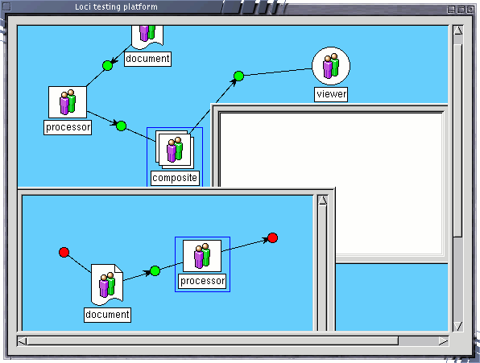Select green connector linked to viewer
Screen dimensions: 480x363
pyautogui.click(x=238, y=76)
